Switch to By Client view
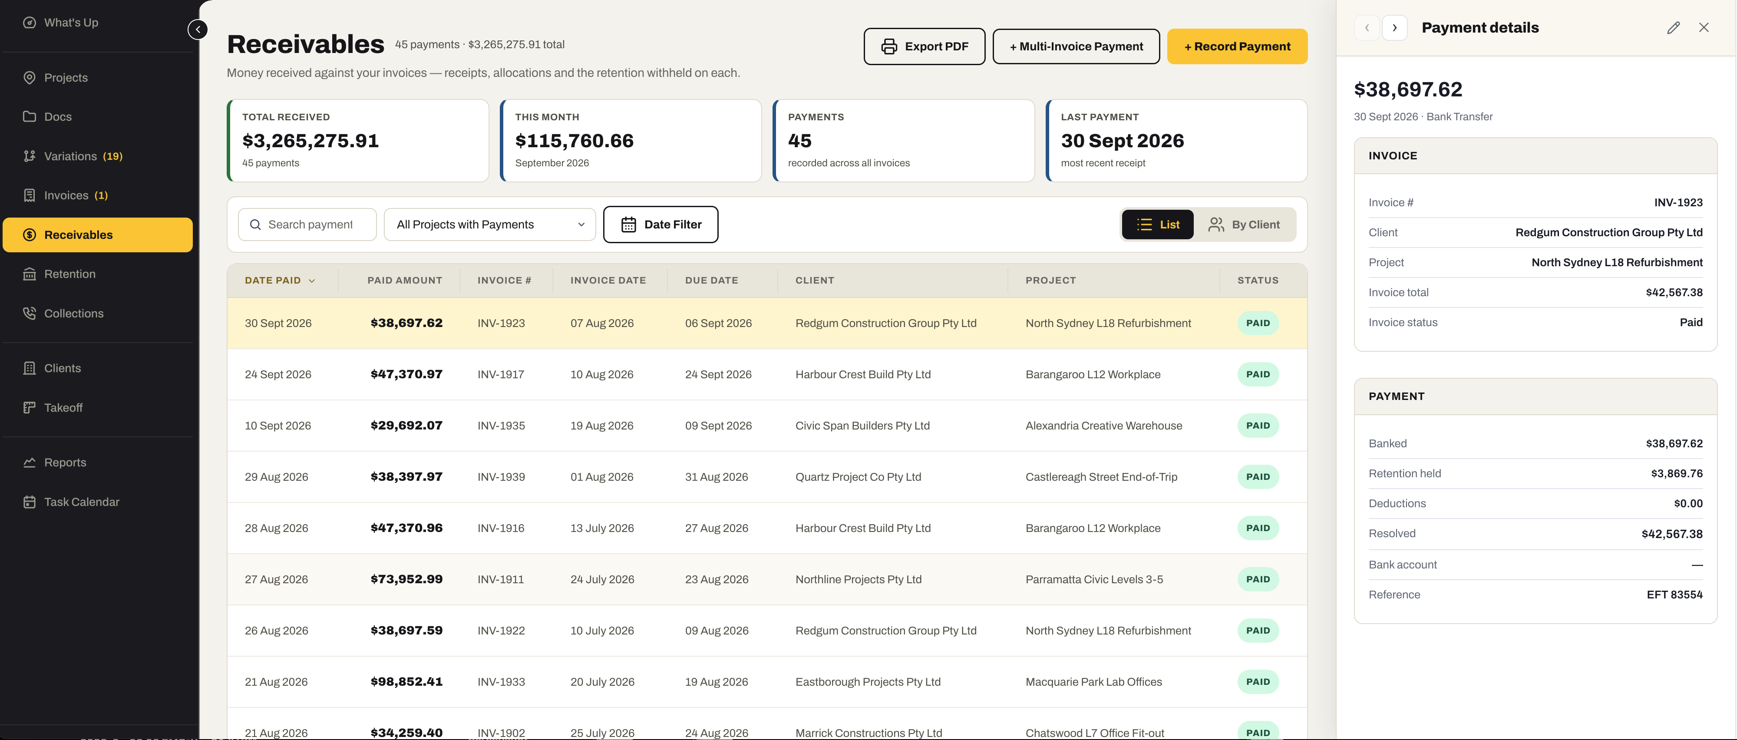The width and height of the screenshot is (1737, 740). 1245,225
